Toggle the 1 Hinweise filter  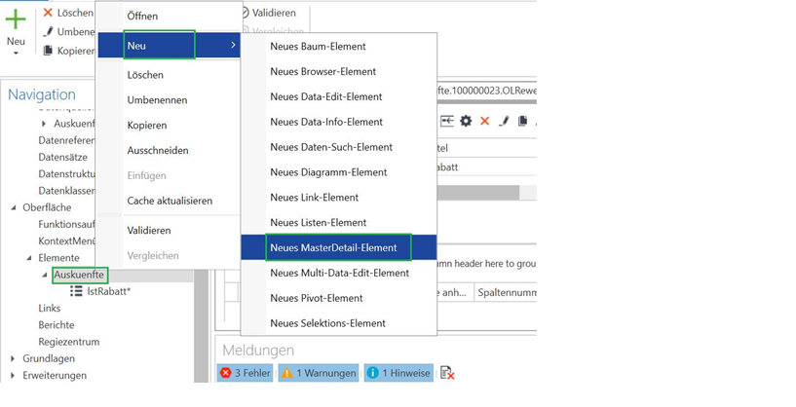coord(399,373)
